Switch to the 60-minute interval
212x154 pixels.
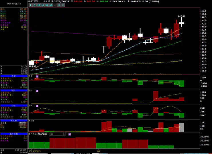pos(51,5)
